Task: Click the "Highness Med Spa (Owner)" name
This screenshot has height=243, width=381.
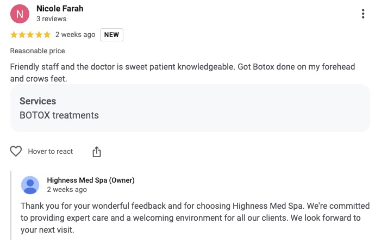Action: pos(91,180)
